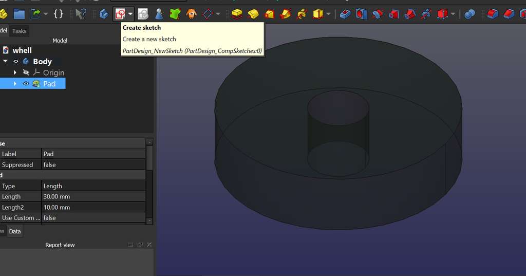Click the Hole tool icon
Viewport: 526px width, 276px height.
361,14
